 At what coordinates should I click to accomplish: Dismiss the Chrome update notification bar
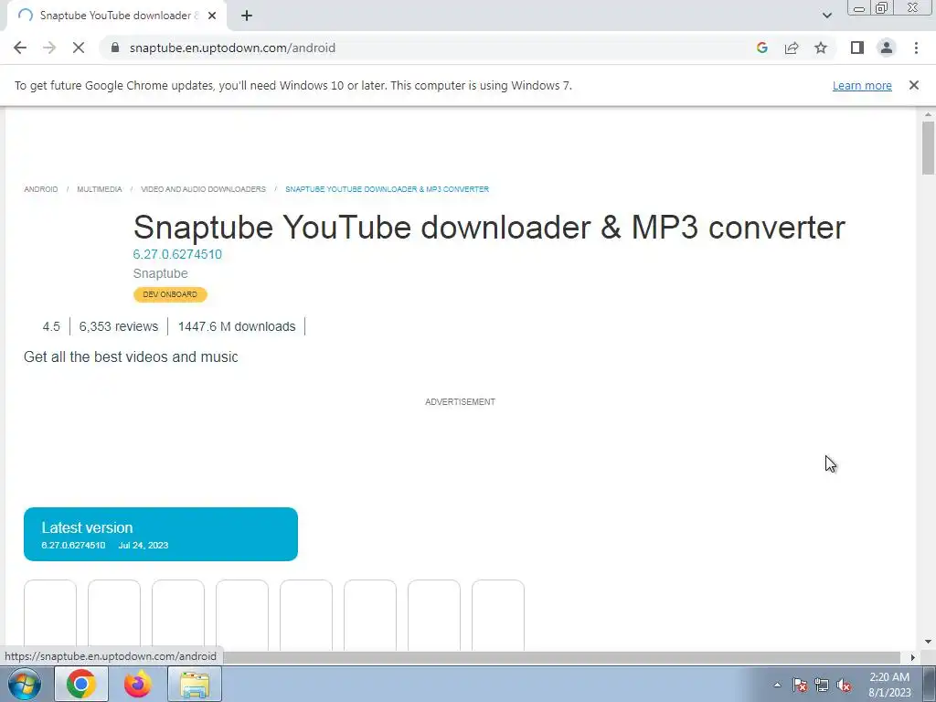tap(914, 85)
